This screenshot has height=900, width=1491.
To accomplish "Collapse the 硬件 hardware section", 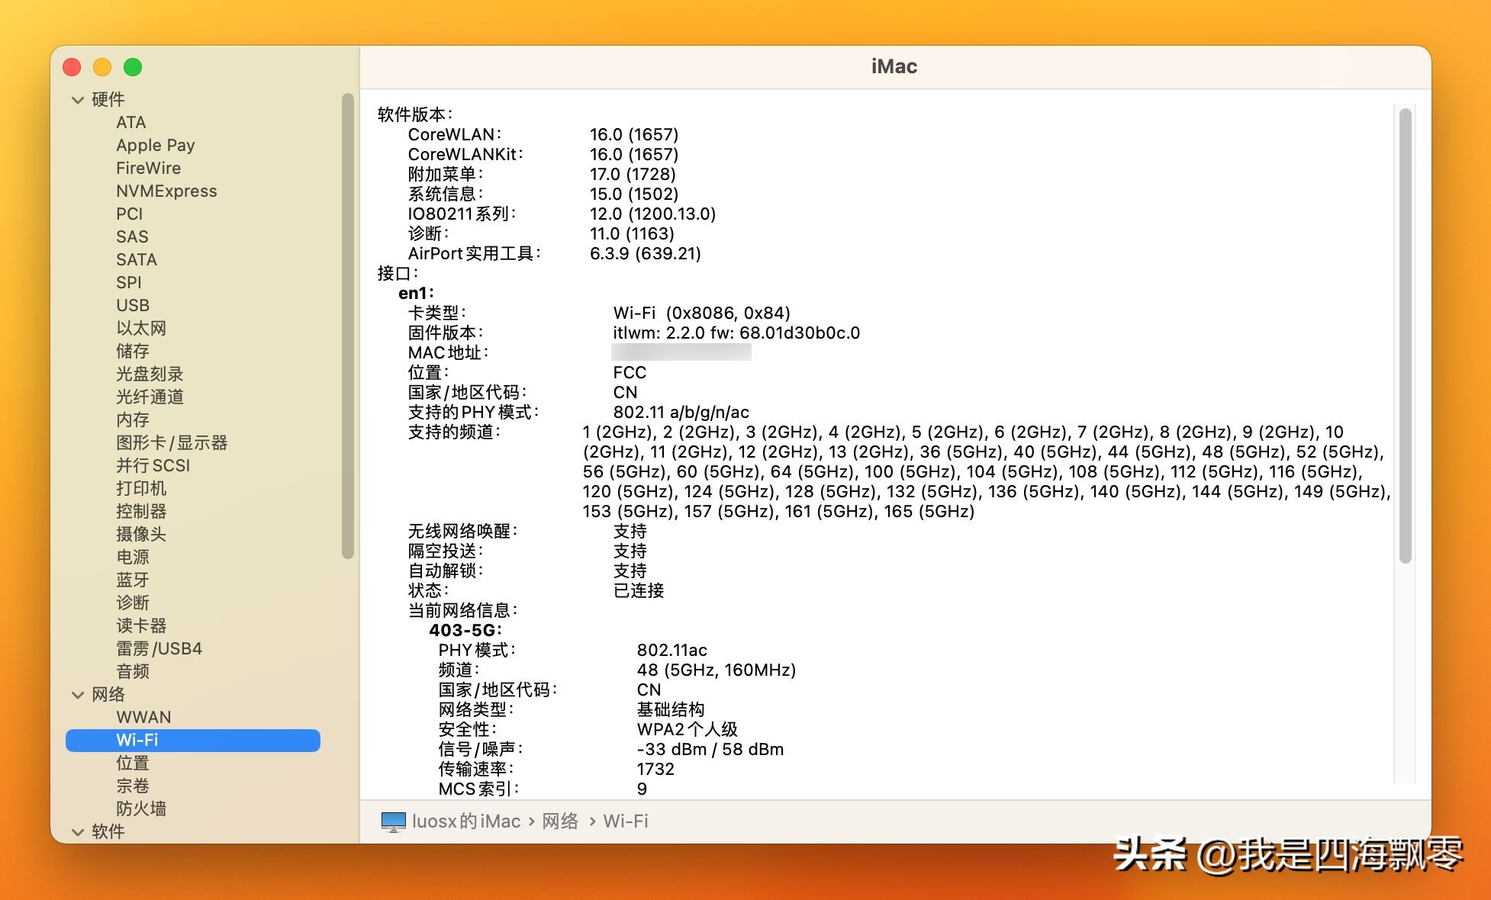I will coord(77,99).
